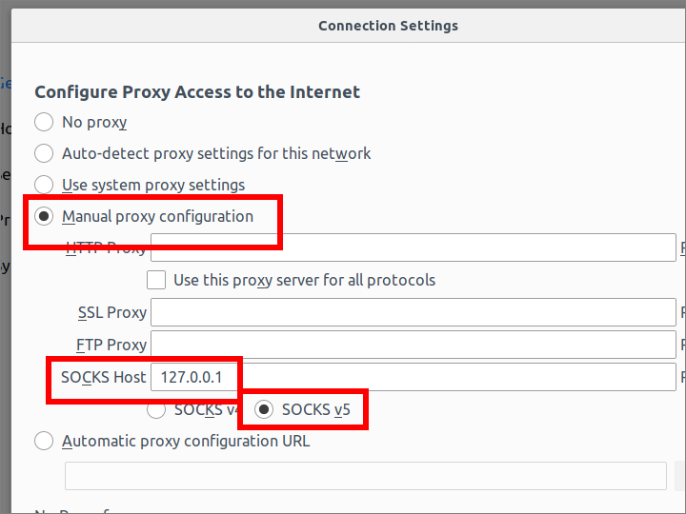Image resolution: width=686 pixels, height=514 pixels.
Task: Click the SOCKS Host label text
Action: coord(104,377)
